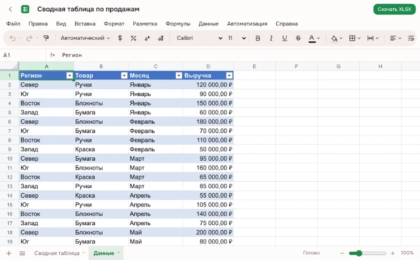Toggle strikethrough formatting
420x260 pixels.
pyautogui.click(x=298, y=38)
